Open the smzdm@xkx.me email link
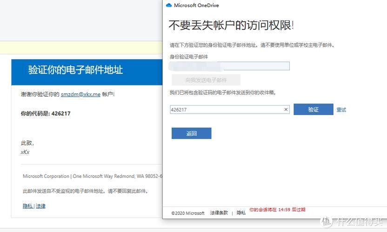 (x=81, y=94)
